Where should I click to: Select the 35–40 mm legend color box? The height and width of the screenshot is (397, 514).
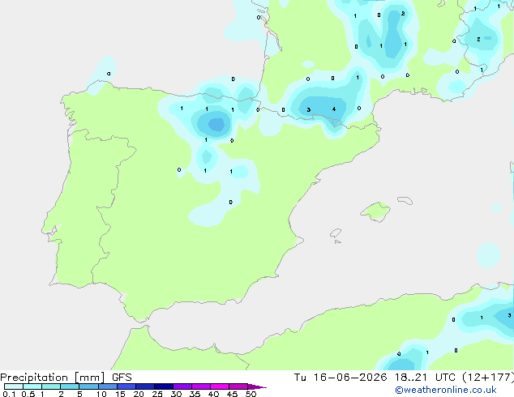coord(200,386)
